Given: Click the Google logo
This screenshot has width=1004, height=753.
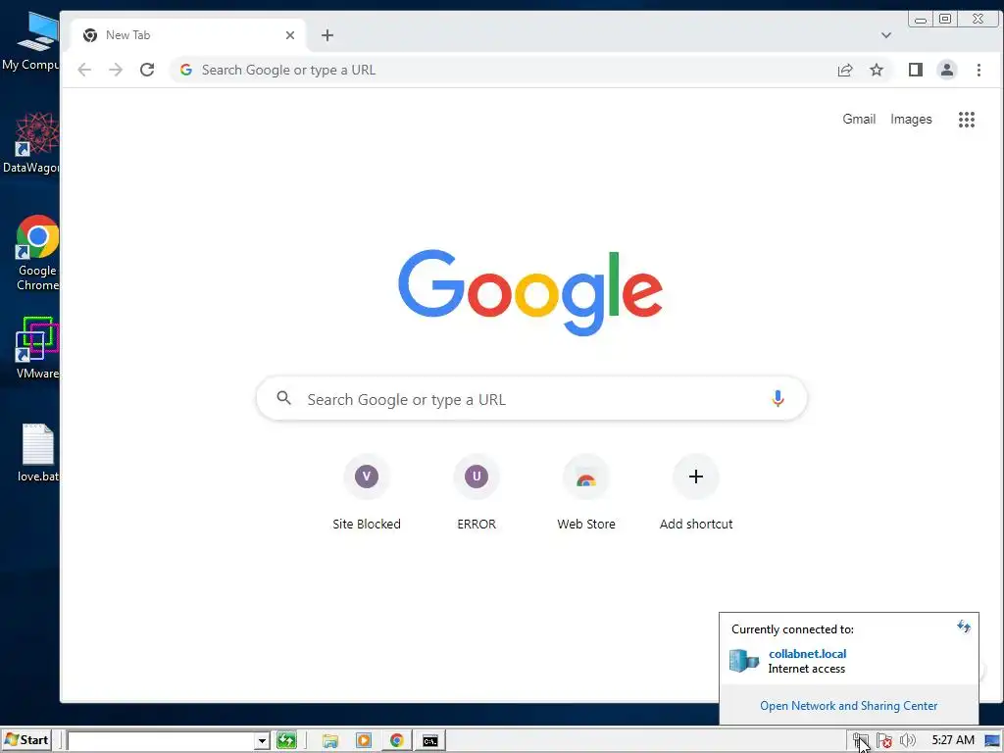Looking at the screenshot, I should (530, 292).
